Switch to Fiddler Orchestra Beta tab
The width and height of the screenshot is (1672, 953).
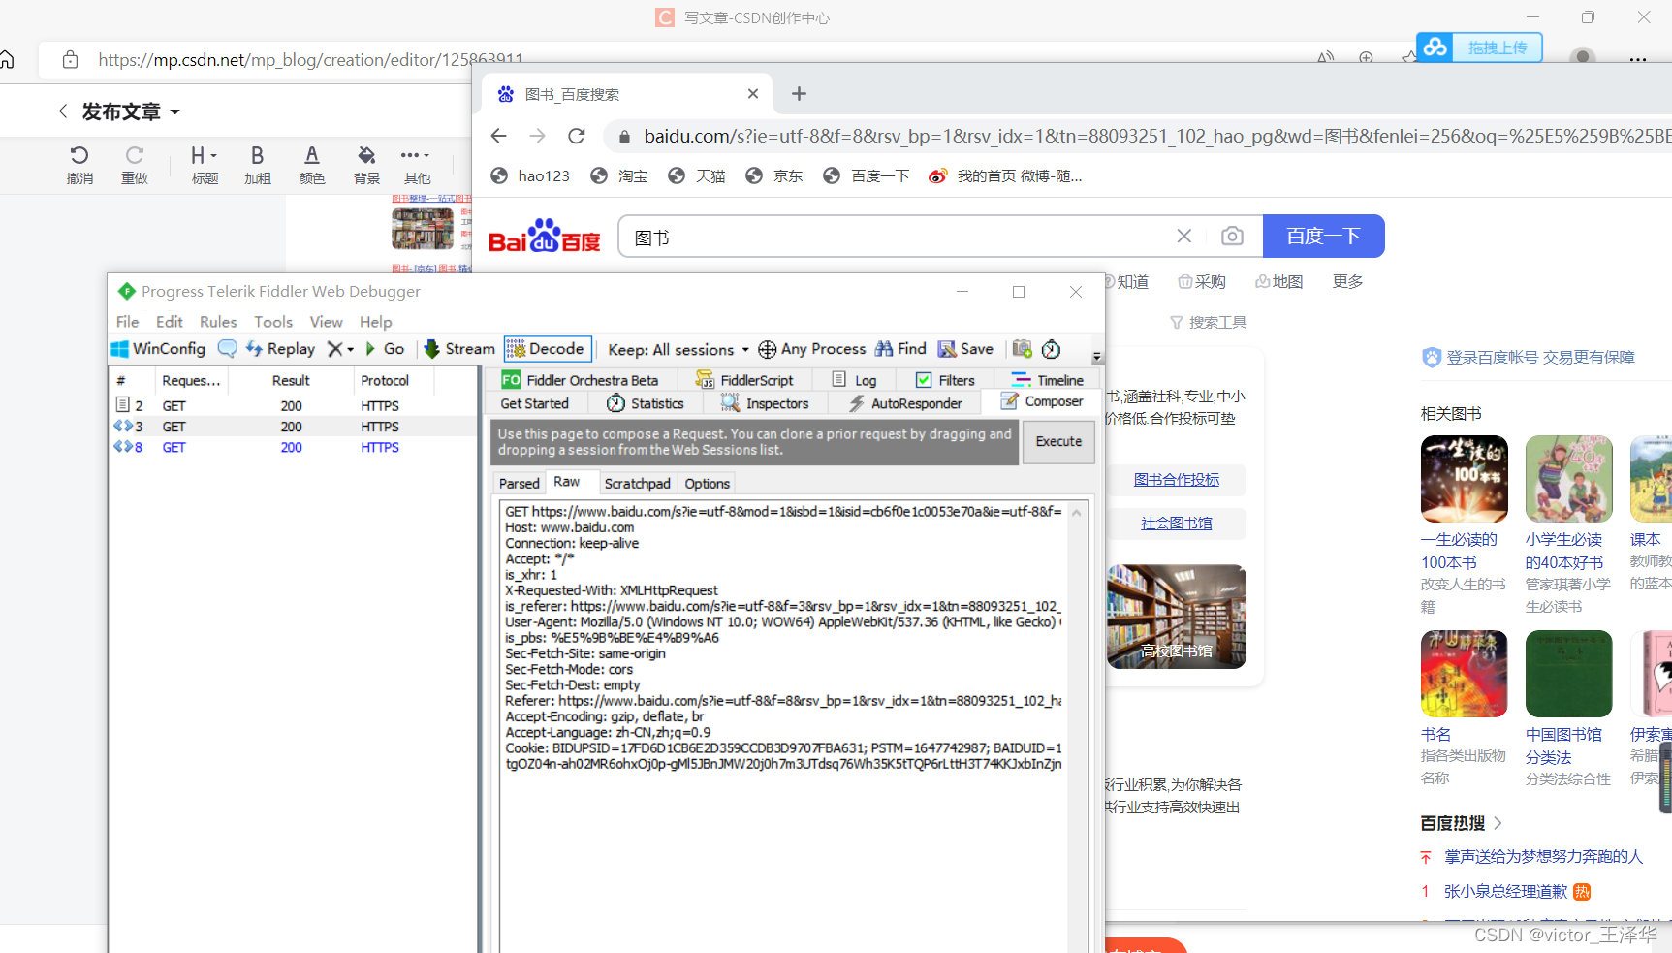tap(580, 380)
